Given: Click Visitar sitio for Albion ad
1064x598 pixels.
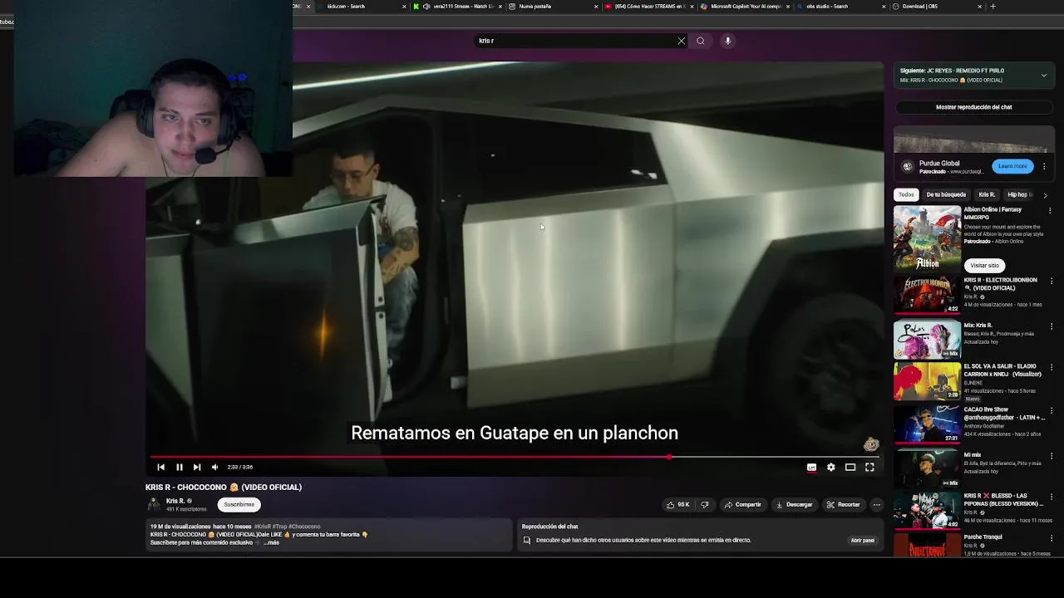Looking at the screenshot, I should [984, 265].
